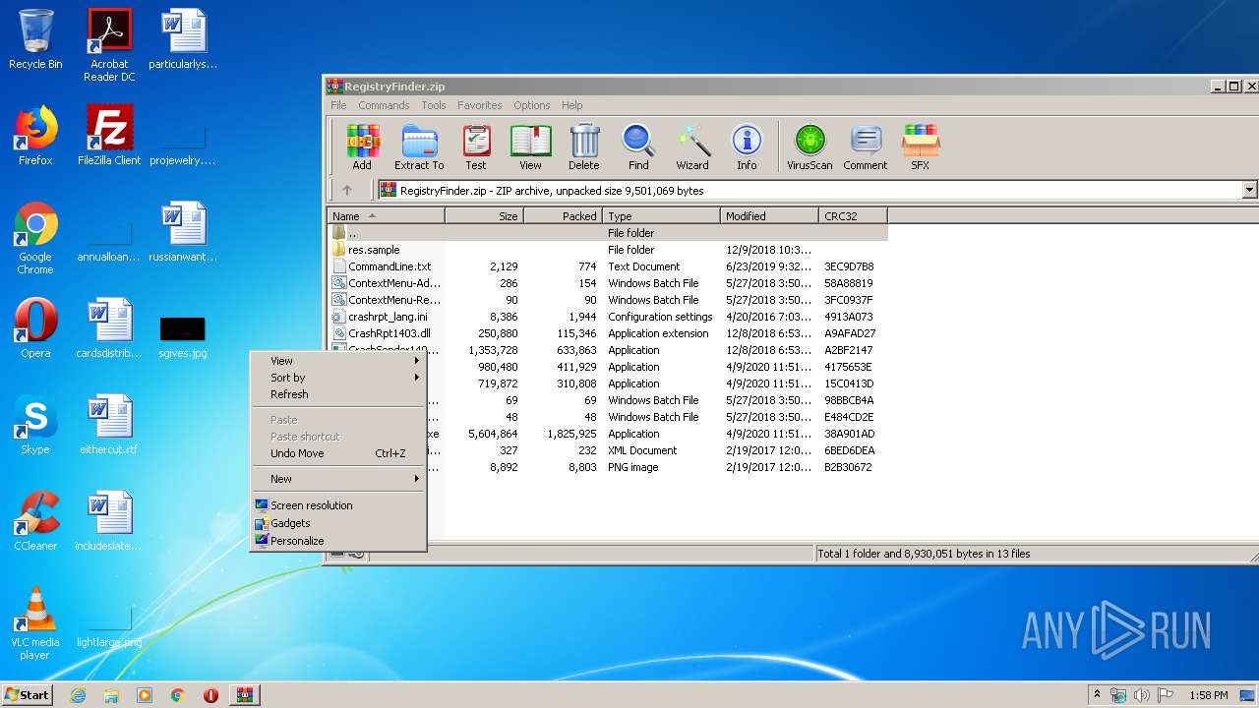
Task: Show hidden system tray icons
Action: (x=1097, y=695)
